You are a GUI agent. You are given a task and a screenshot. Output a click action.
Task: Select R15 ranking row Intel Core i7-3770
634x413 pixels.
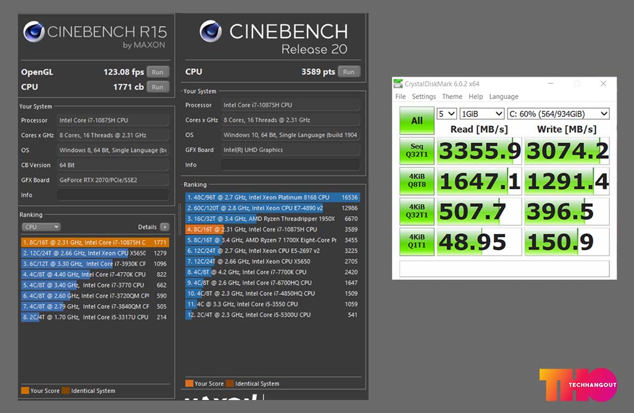click(x=95, y=285)
